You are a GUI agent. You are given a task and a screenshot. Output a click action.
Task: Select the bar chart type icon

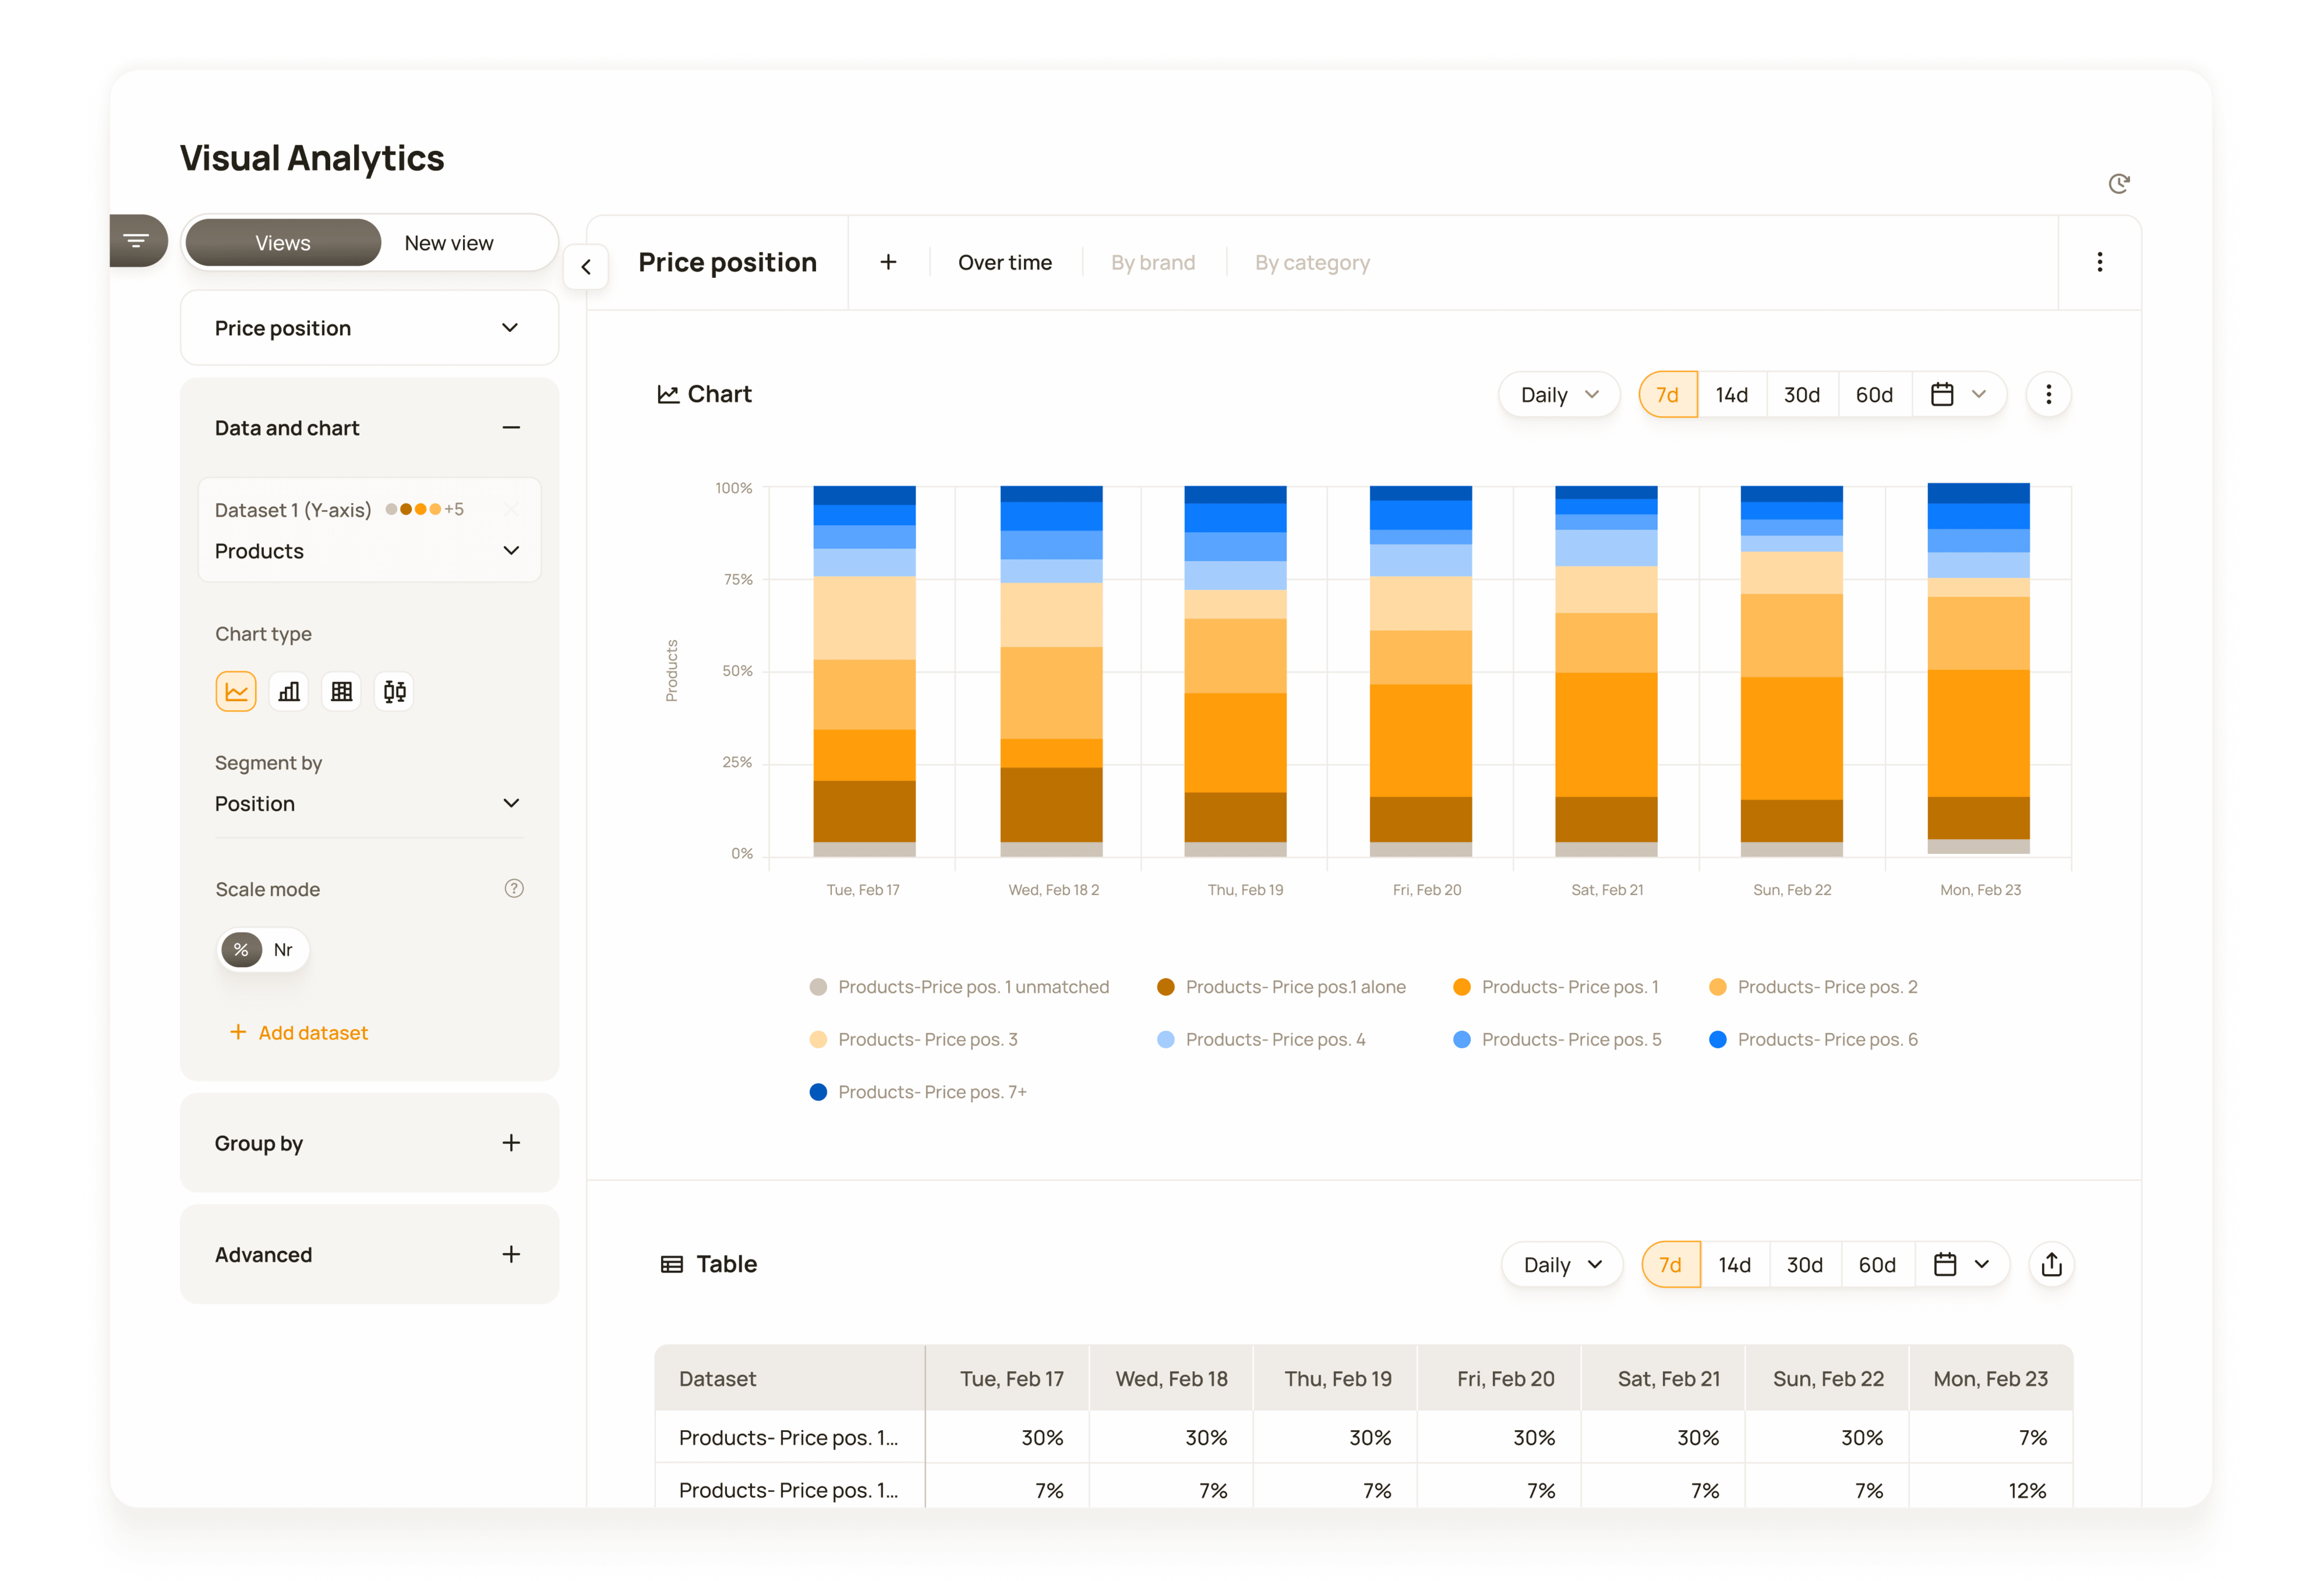[289, 691]
